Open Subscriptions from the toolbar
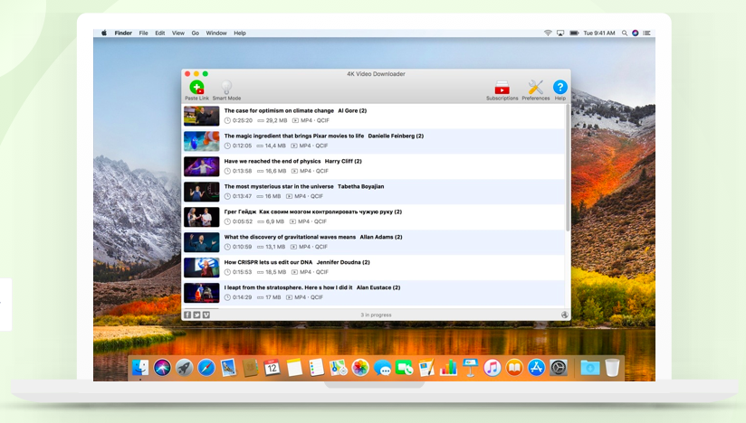Image resolution: width=746 pixels, height=423 pixels. [502, 90]
